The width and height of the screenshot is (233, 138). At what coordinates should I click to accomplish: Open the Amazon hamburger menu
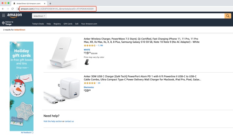pos(4,15)
